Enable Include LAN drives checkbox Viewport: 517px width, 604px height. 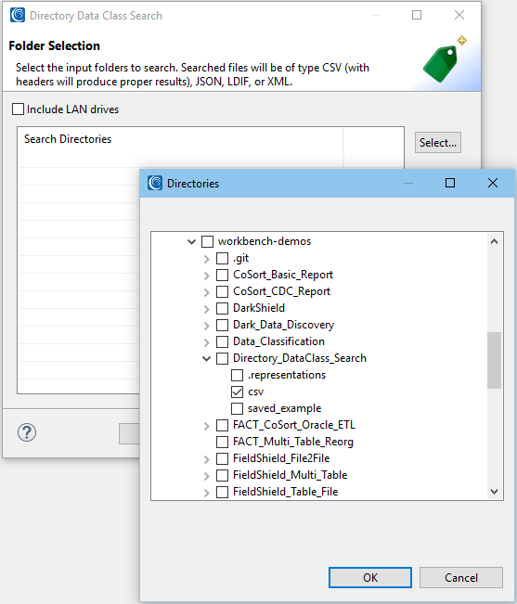(19, 109)
